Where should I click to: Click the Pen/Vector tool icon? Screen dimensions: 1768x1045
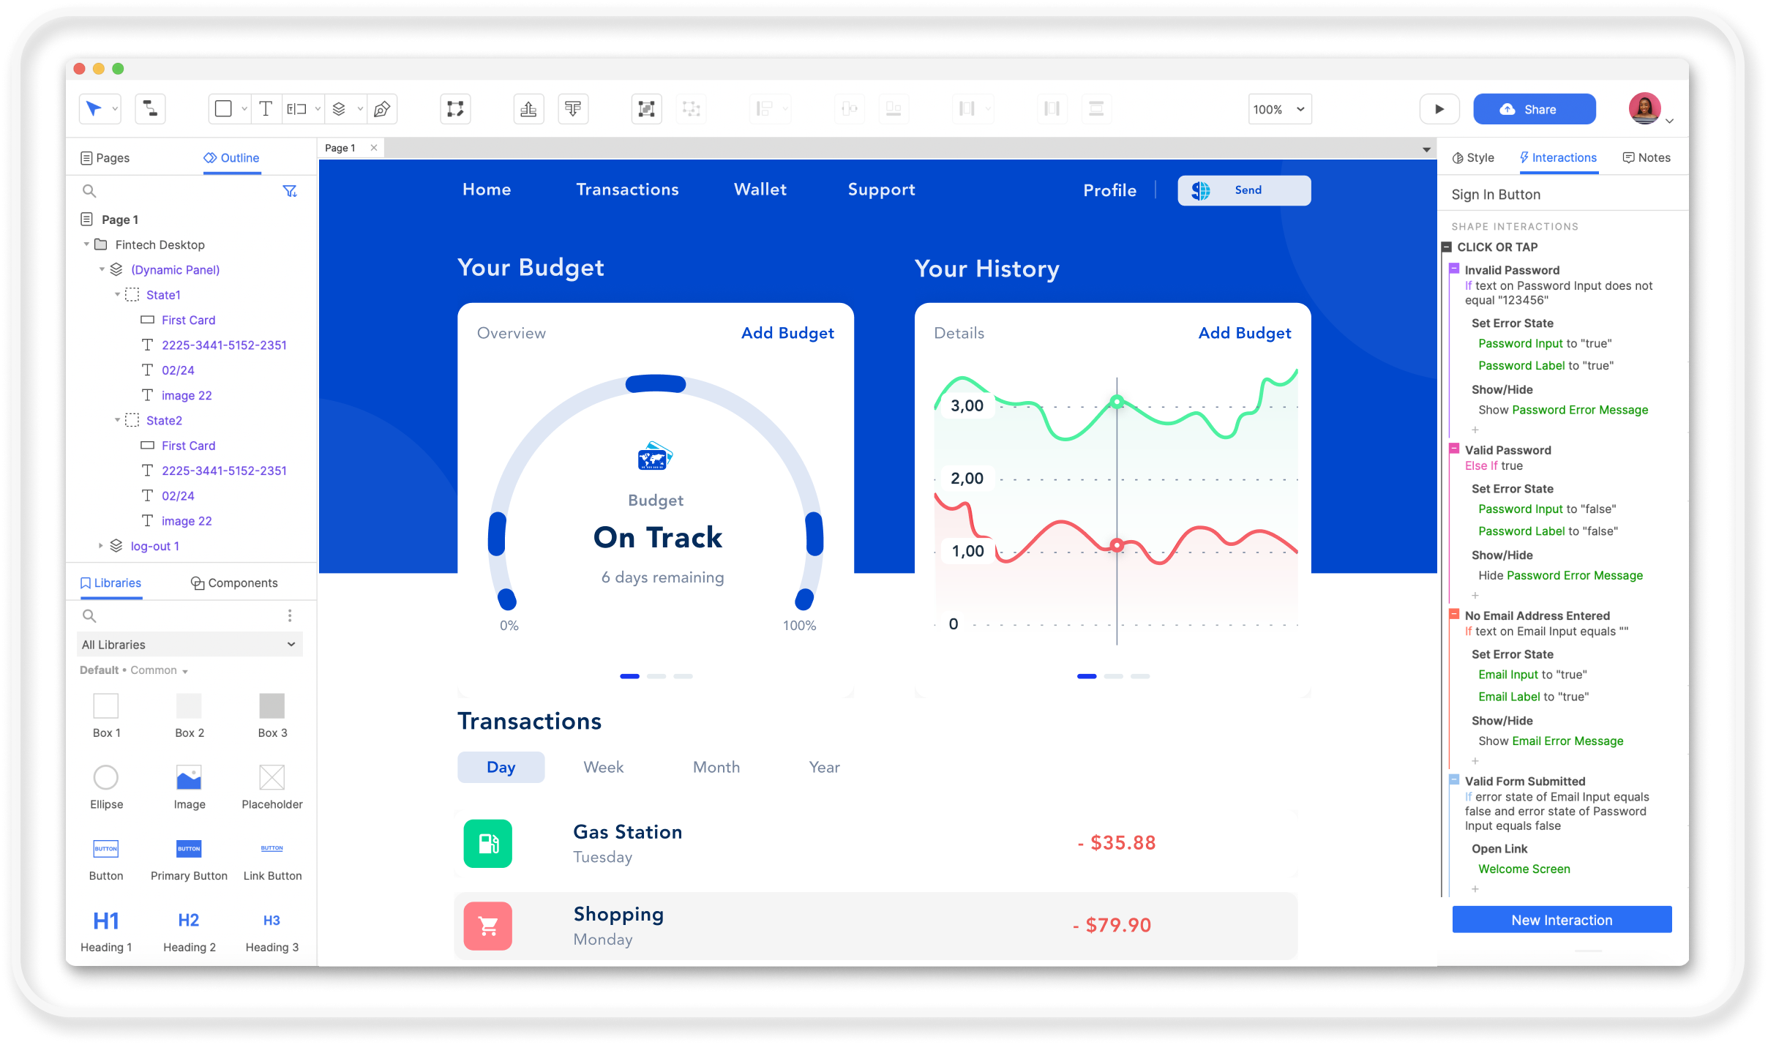coord(386,110)
